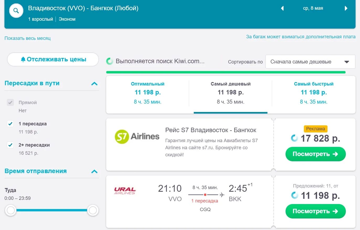
Task: Click the left departure time slider handle
Action: pos(11,210)
